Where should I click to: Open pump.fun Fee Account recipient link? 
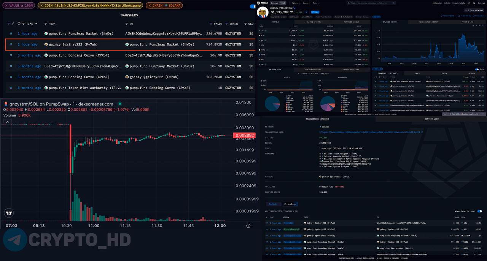pyautogui.click(x=395, y=248)
